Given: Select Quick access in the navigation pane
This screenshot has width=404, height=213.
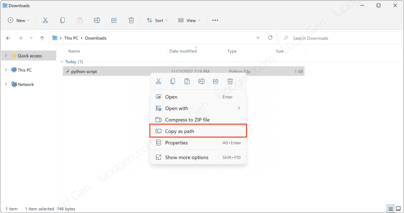Looking at the screenshot, I should point(29,56).
